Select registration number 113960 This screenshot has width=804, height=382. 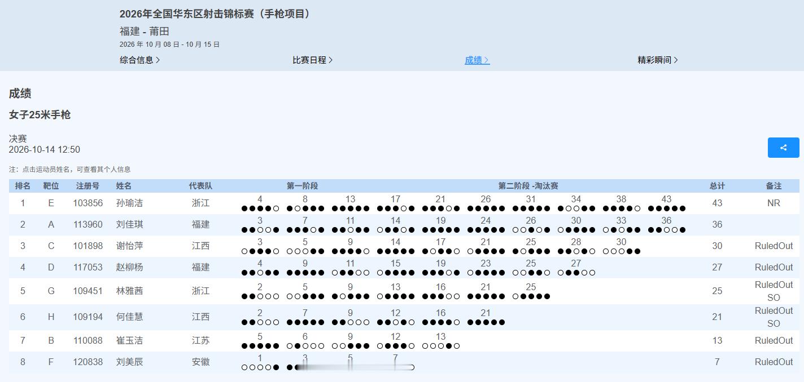coord(88,224)
